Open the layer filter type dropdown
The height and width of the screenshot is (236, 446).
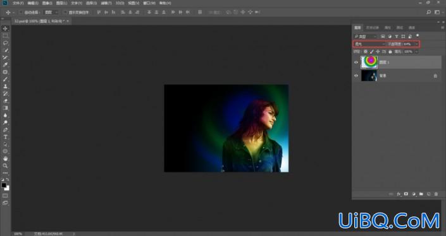[366, 37]
